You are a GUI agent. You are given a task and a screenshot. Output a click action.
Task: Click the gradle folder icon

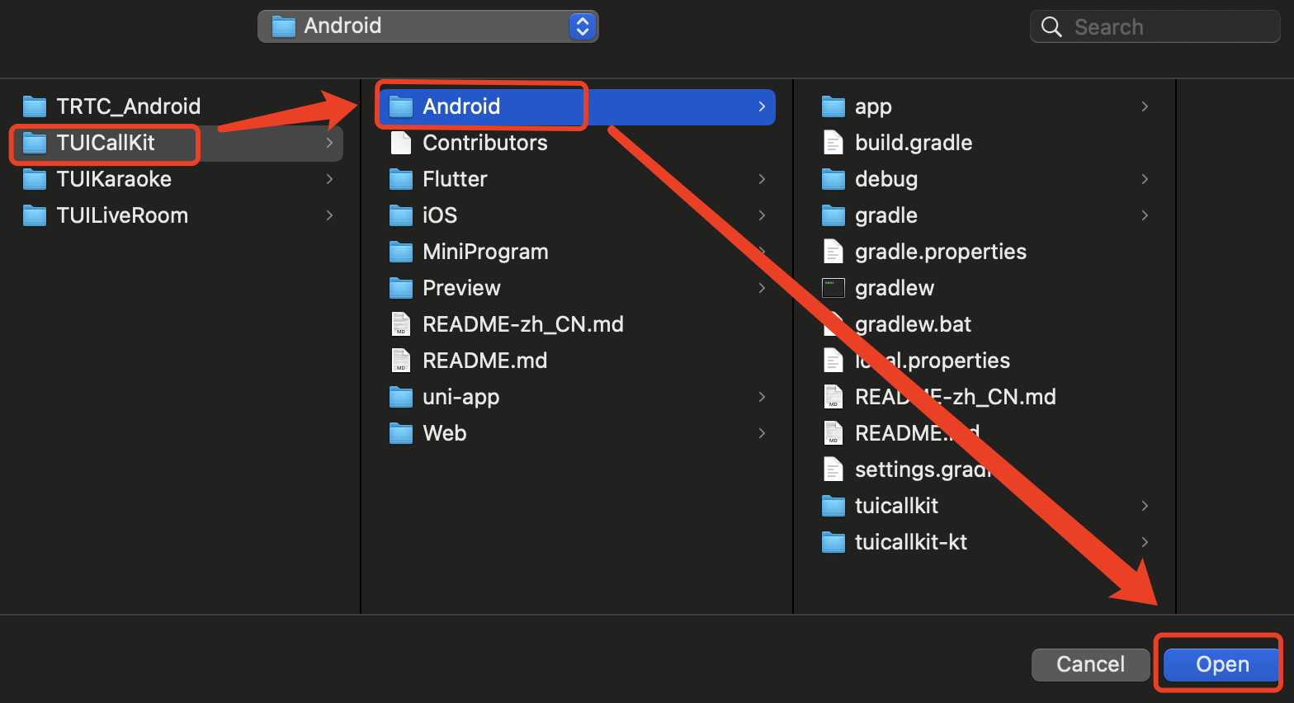click(834, 215)
